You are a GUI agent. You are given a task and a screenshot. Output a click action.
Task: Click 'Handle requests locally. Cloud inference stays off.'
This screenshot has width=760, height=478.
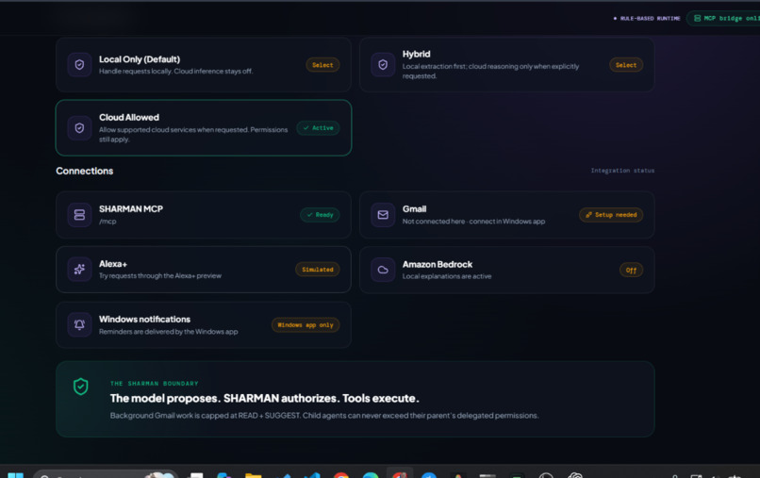click(176, 72)
